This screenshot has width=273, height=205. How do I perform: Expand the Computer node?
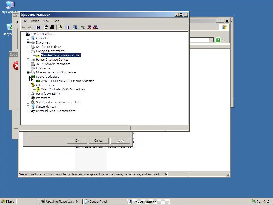tap(28, 38)
